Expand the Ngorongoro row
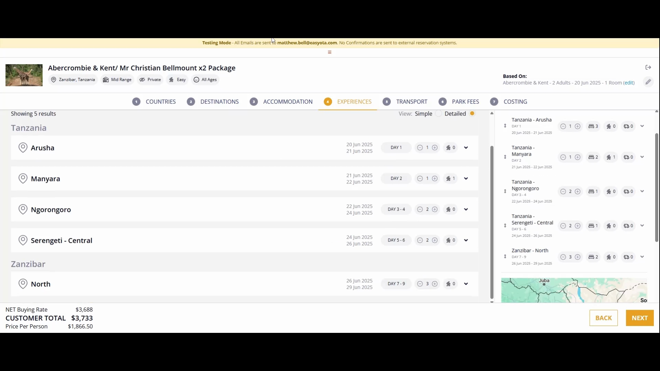The image size is (660, 371). click(466, 210)
